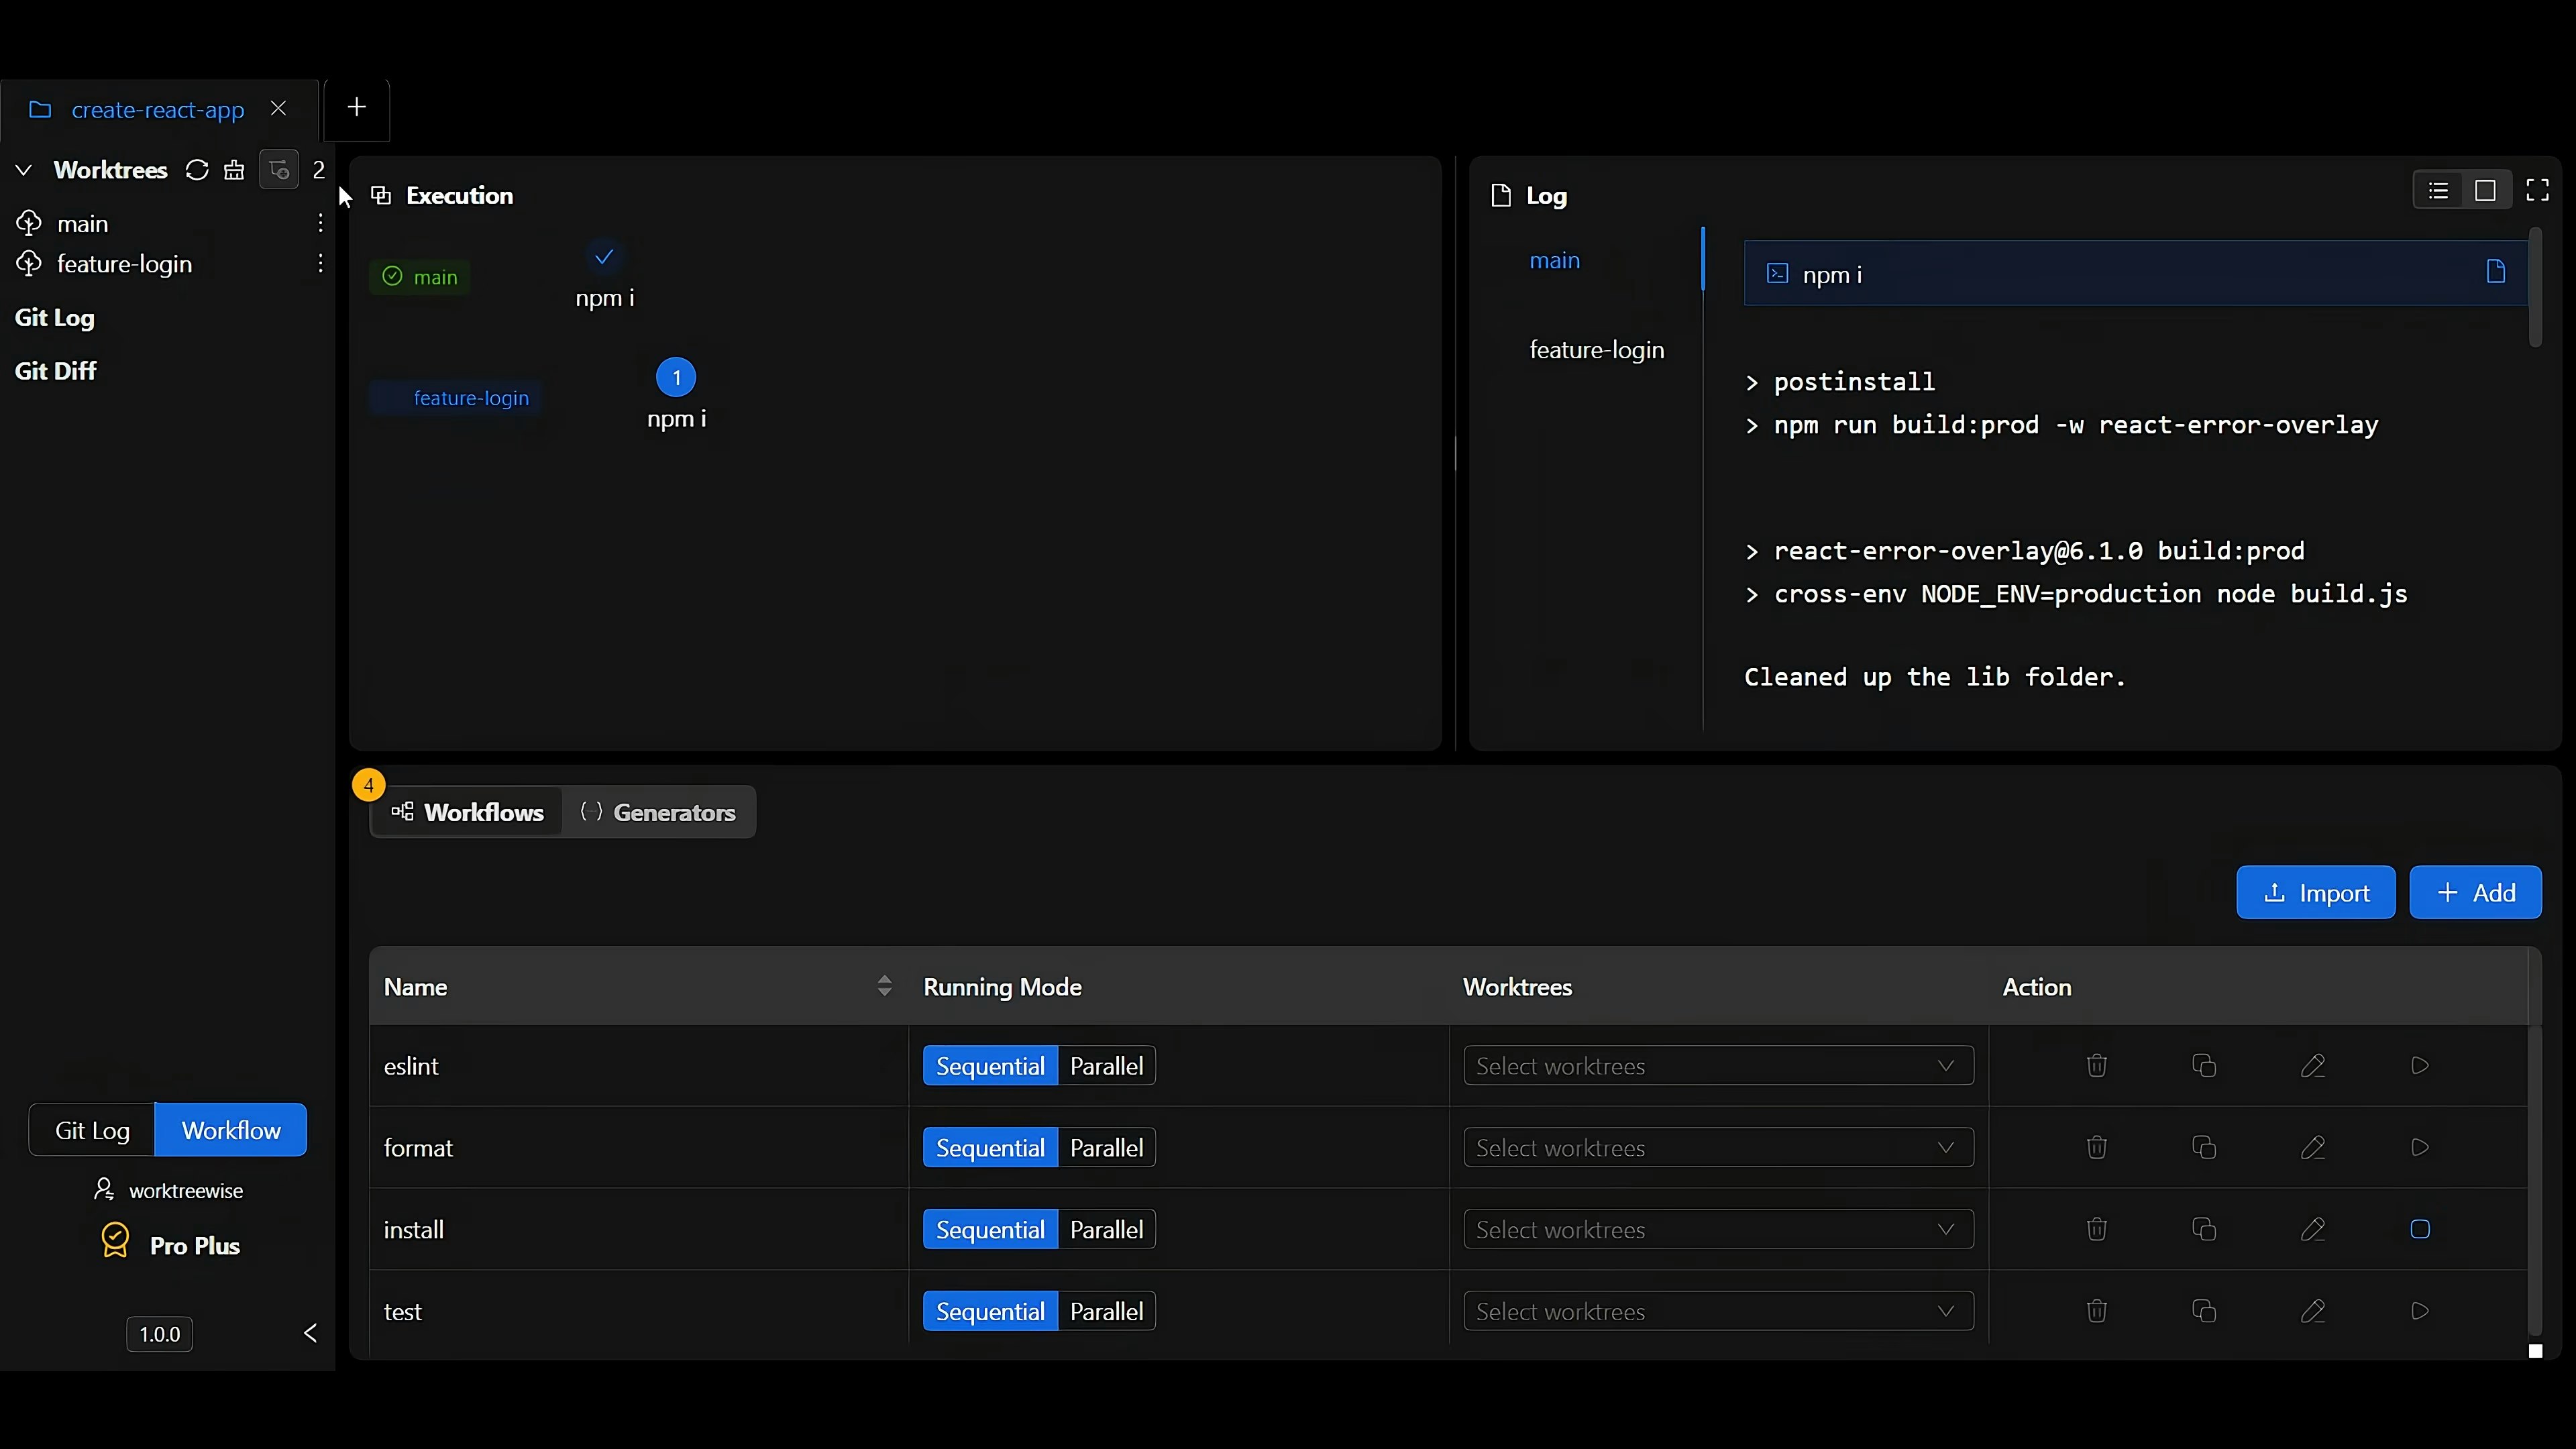Click the Import button
Image resolution: width=2576 pixels, height=1449 pixels.
pos(2315,893)
